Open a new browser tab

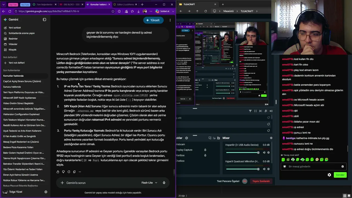[142, 4]
